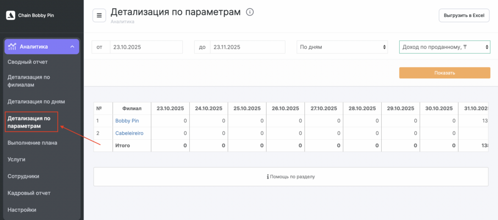Click the Bobby Pin branch link

pos(127,120)
